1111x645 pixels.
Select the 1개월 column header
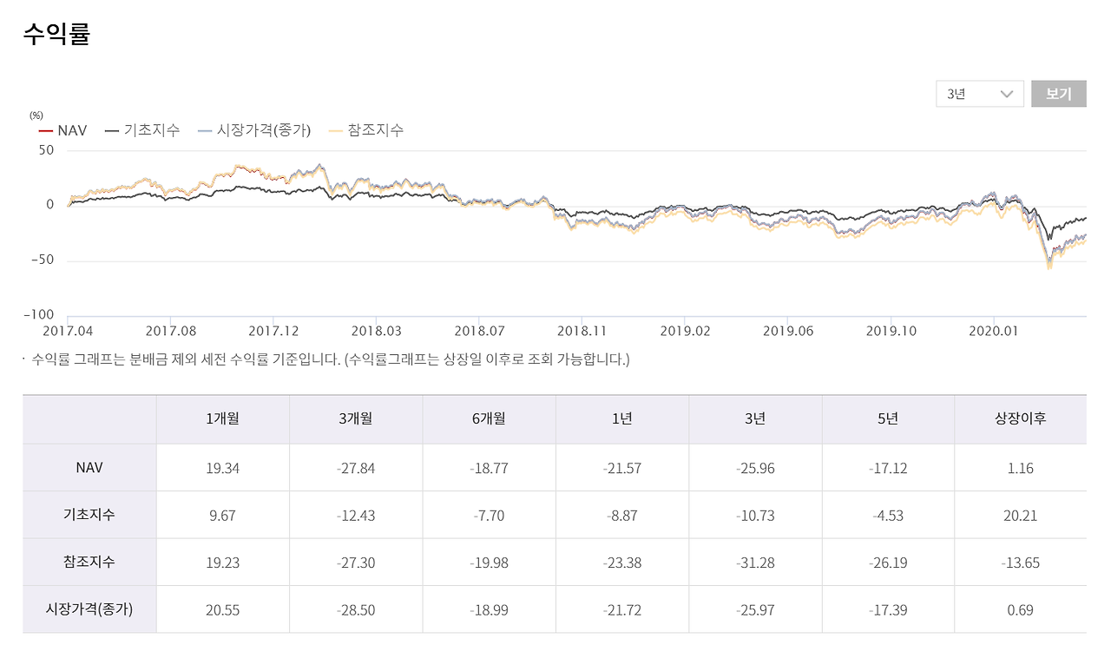(x=223, y=419)
